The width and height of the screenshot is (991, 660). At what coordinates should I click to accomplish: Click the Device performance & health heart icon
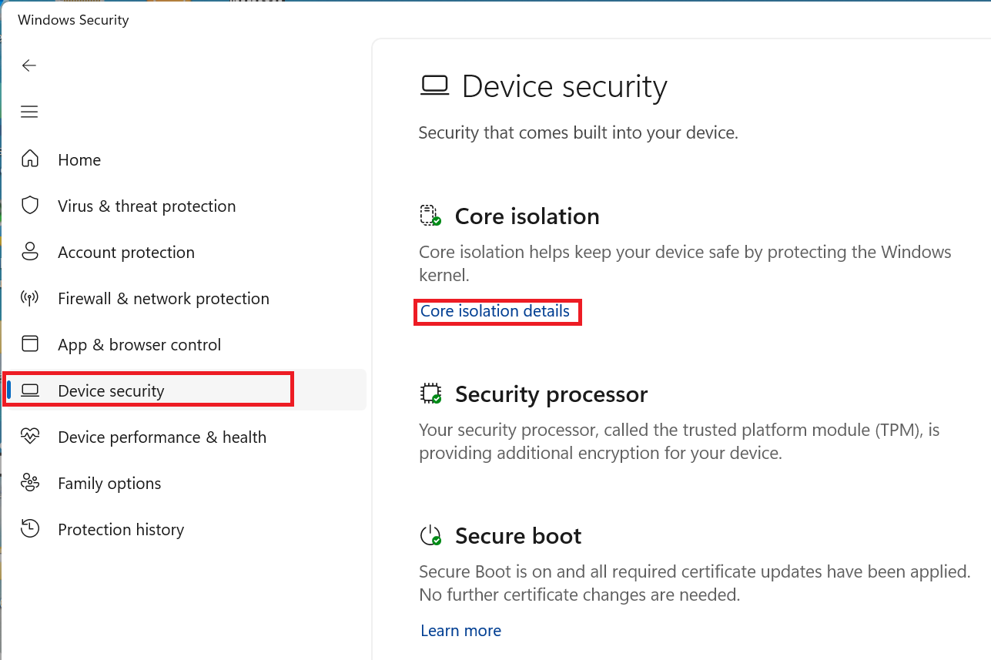[30, 437]
